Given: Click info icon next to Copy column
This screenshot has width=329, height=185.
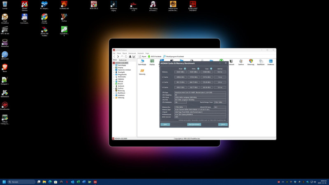Looking at the screenshot, I should click(211, 69).
